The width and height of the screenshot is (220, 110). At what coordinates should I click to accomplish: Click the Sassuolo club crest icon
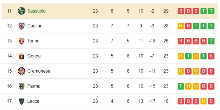[x=21, y=11]
